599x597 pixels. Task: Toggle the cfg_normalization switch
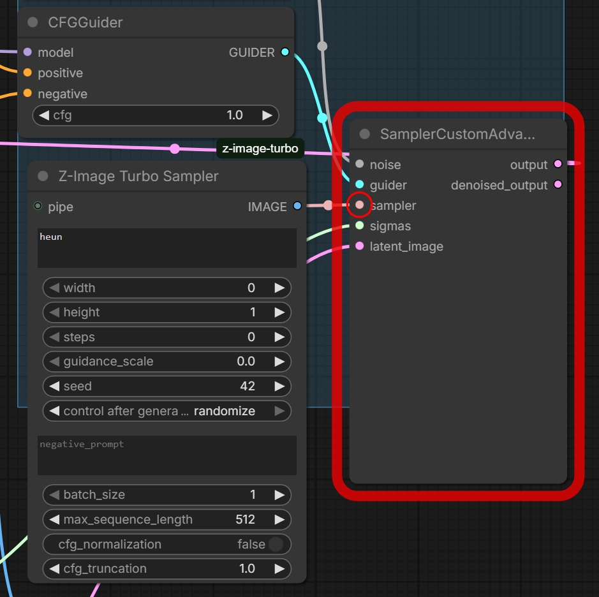point(276,544)
